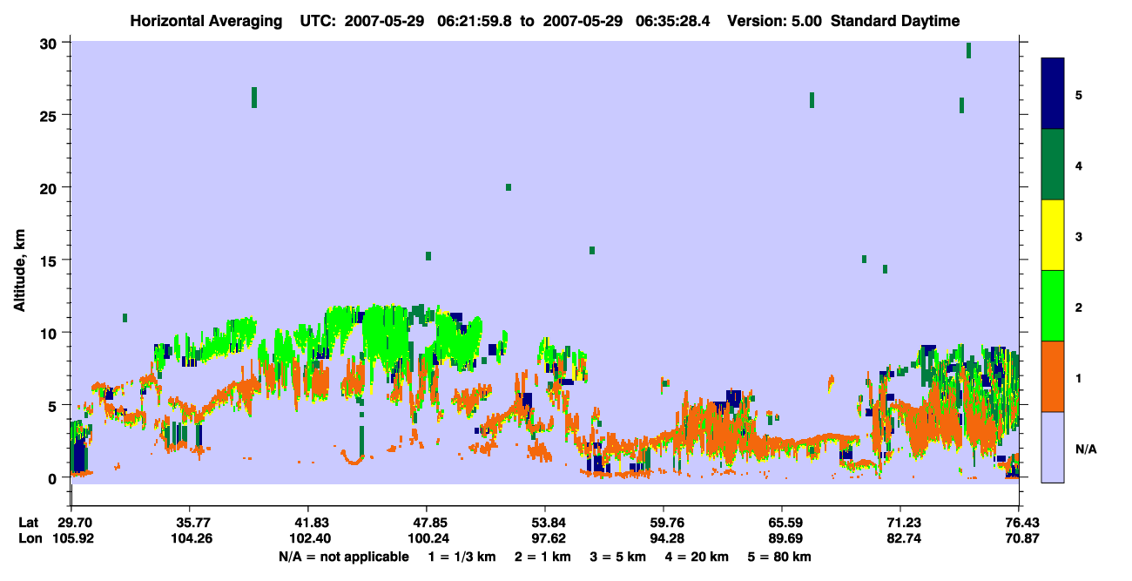Click the altitude tick label '0'
The image size is (1132, 581).
pyautogui.click(x=55, y=477)
